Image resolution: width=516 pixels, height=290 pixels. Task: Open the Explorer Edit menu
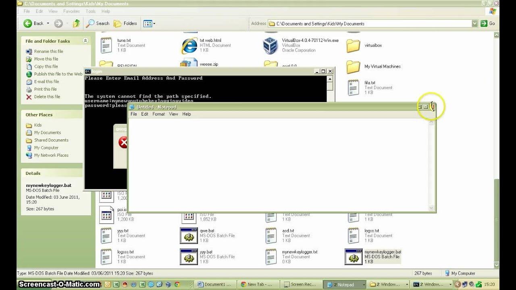tap(39, 11)
